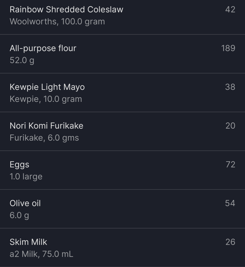Click the 189 calorie value for flour
Screen dimensions: 245x267
228,48
